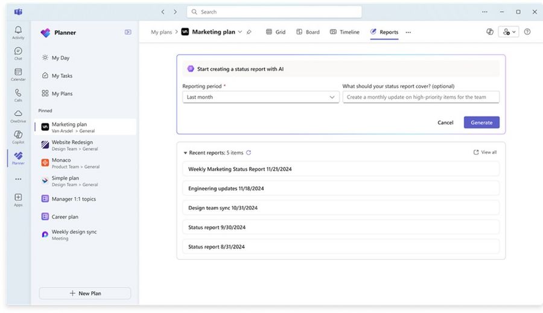Open Design team sync 10/31/2024 report
Viewport: 543px width, 313px height.
click(x=341, y=207)
